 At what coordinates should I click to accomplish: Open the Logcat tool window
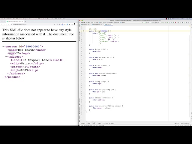[105, 124]
